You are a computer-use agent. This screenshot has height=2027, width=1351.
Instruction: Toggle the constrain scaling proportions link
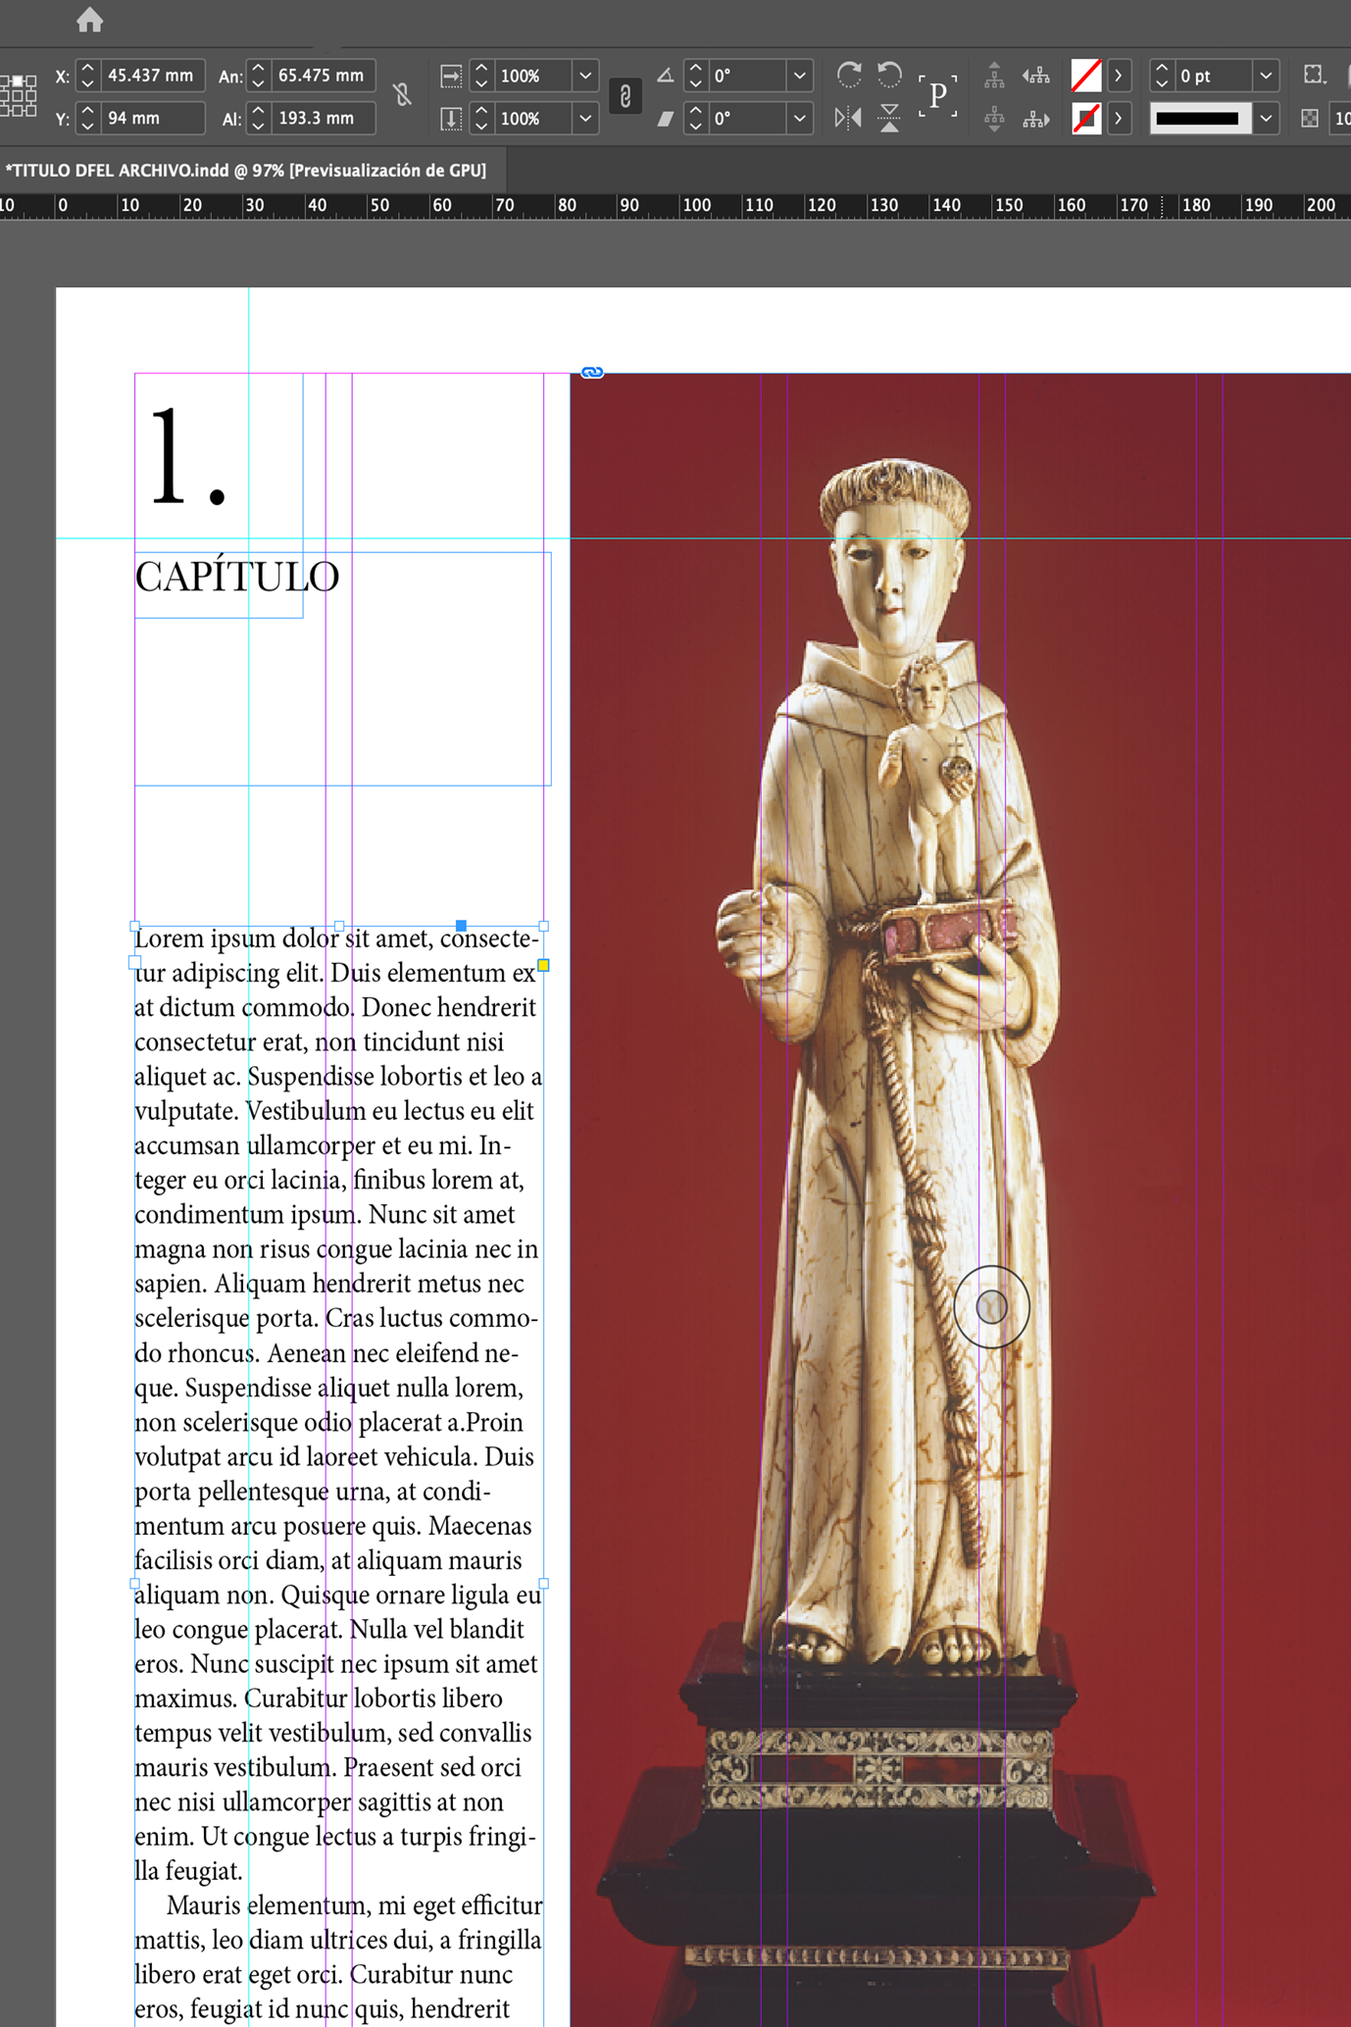pyautogui.click(x=625, y=96)
